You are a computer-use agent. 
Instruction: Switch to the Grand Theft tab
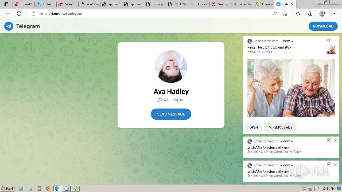(x=23, y=4)
